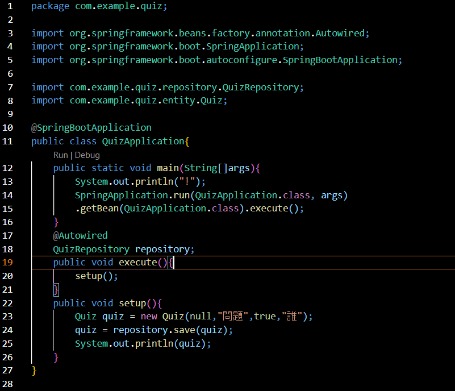This screenshot has width=455, height=391.
Task: Set a breakpoint beside line 13
Action: click(20, 181)
